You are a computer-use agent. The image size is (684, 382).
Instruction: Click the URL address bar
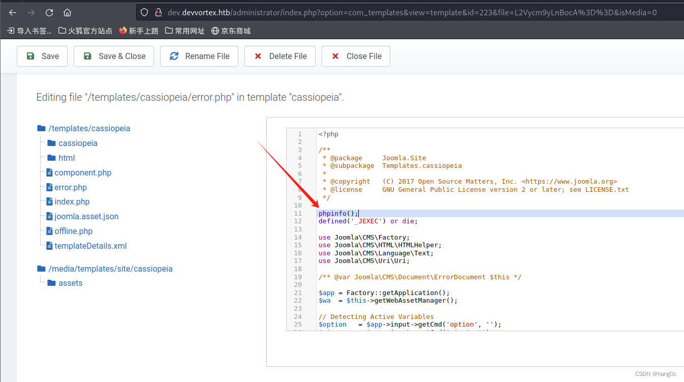point(412,12)
